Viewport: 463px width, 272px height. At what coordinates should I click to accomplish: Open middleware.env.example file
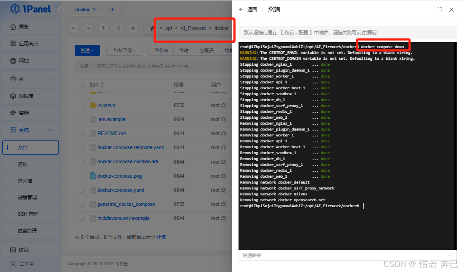coord(124,218)
